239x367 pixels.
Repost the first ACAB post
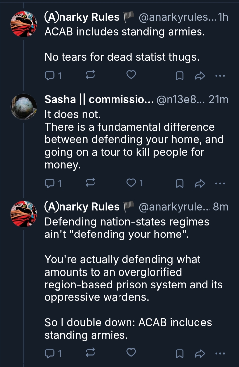tap(91, 76)
